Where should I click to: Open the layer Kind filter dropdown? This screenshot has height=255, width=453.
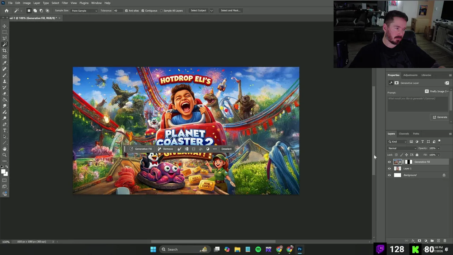(397, 142)
